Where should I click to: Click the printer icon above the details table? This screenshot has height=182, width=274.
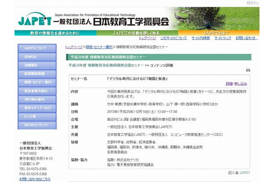(x=248, y=70)
